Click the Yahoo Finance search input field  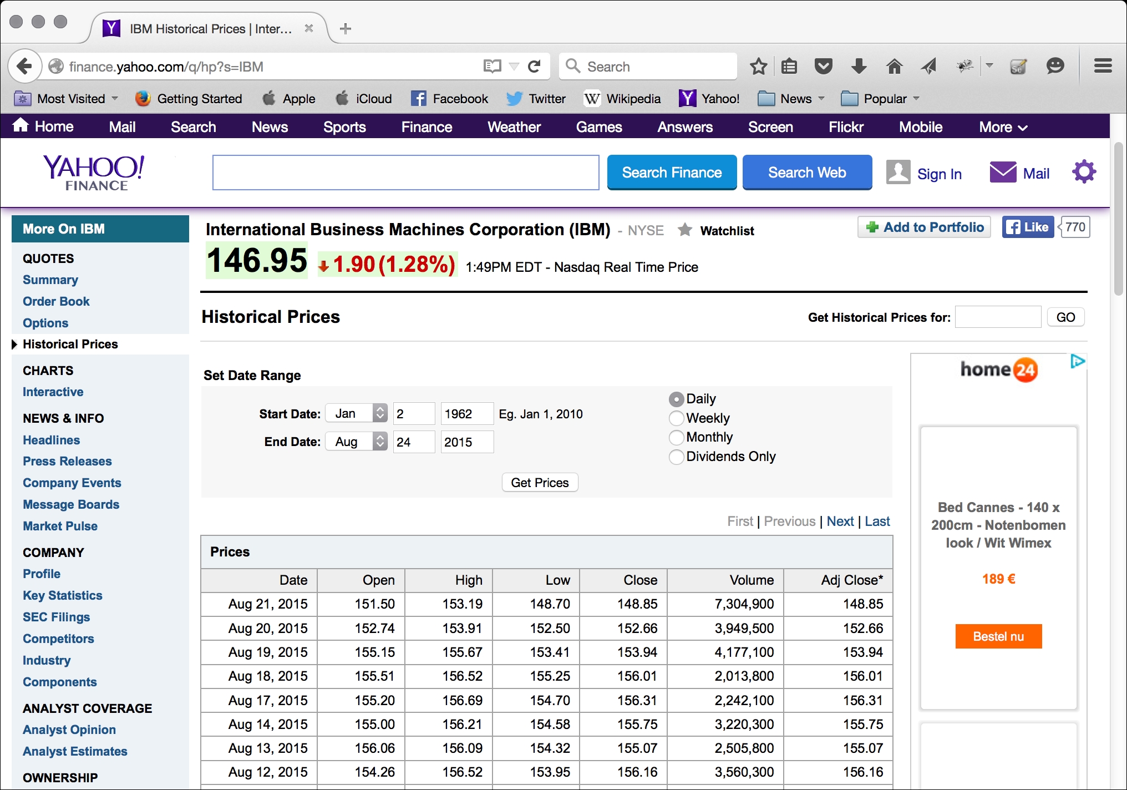pyautogui.click(x=405, y=173)
